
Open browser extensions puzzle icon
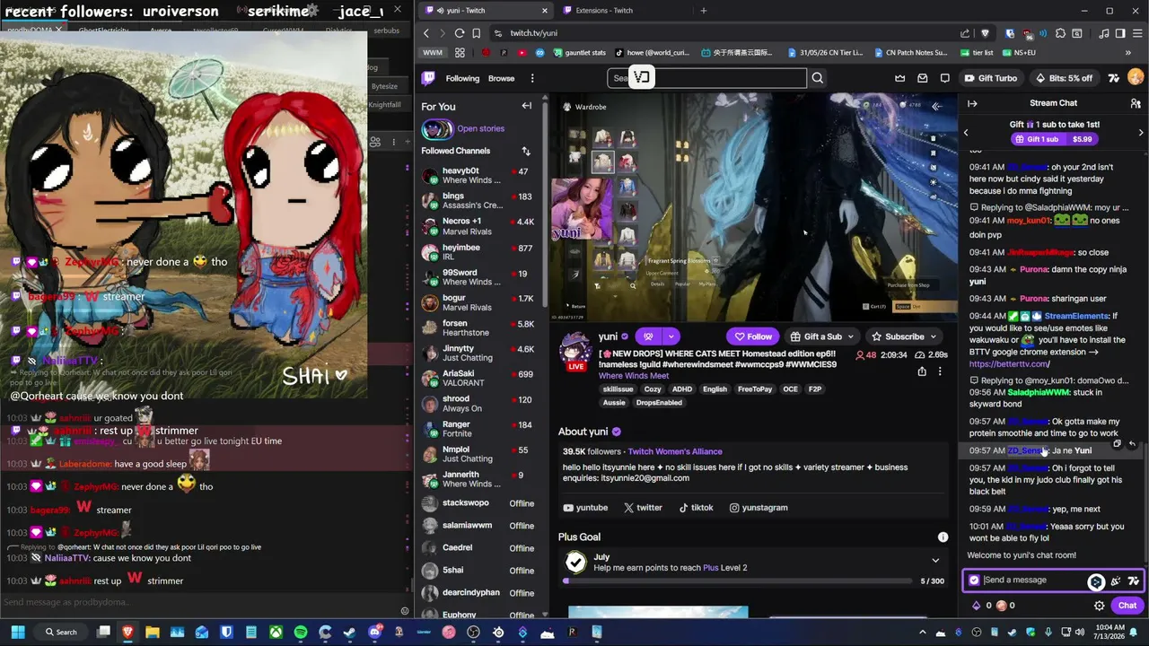(x=1061, y=33)
